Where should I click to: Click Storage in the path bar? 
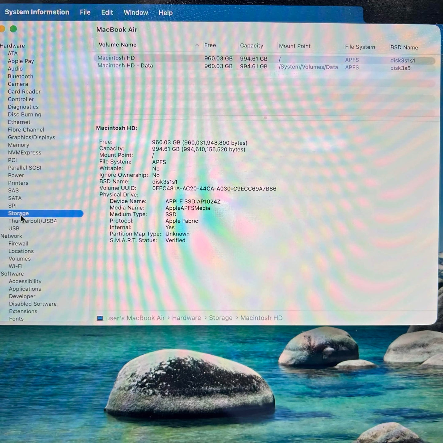pos(221,318)
